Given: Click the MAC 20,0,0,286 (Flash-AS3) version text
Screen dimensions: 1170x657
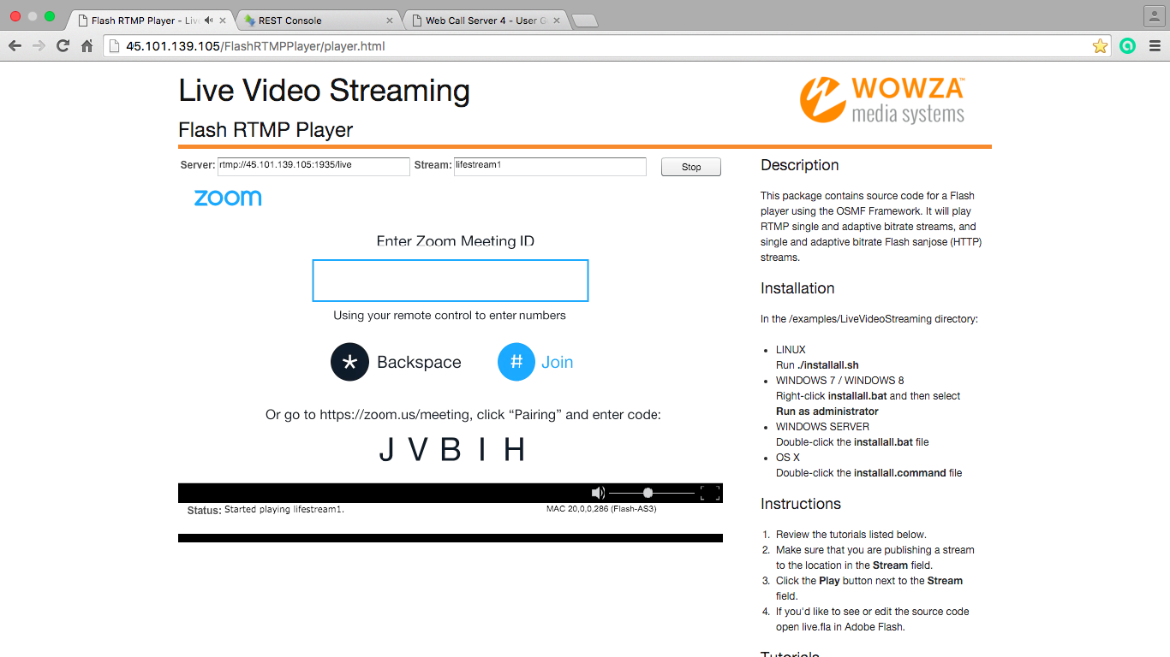Looking at the screenshot, I should (x=601, y=509).
